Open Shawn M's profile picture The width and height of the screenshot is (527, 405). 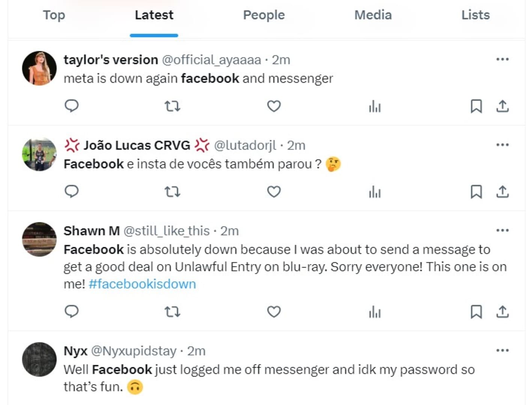tap(39, 239)
